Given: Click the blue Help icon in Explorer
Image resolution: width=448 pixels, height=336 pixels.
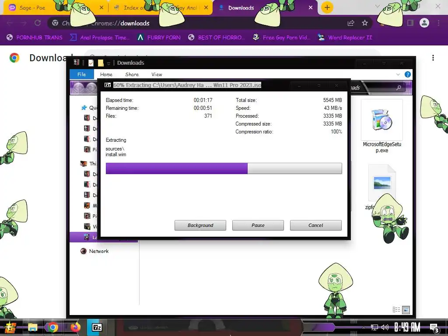Looking at the screenshot, I should tap(408, 74).
